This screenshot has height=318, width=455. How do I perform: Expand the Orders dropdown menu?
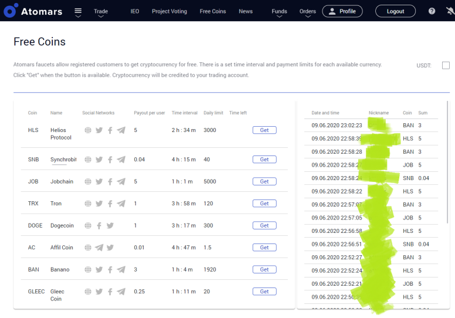(308, 12)
